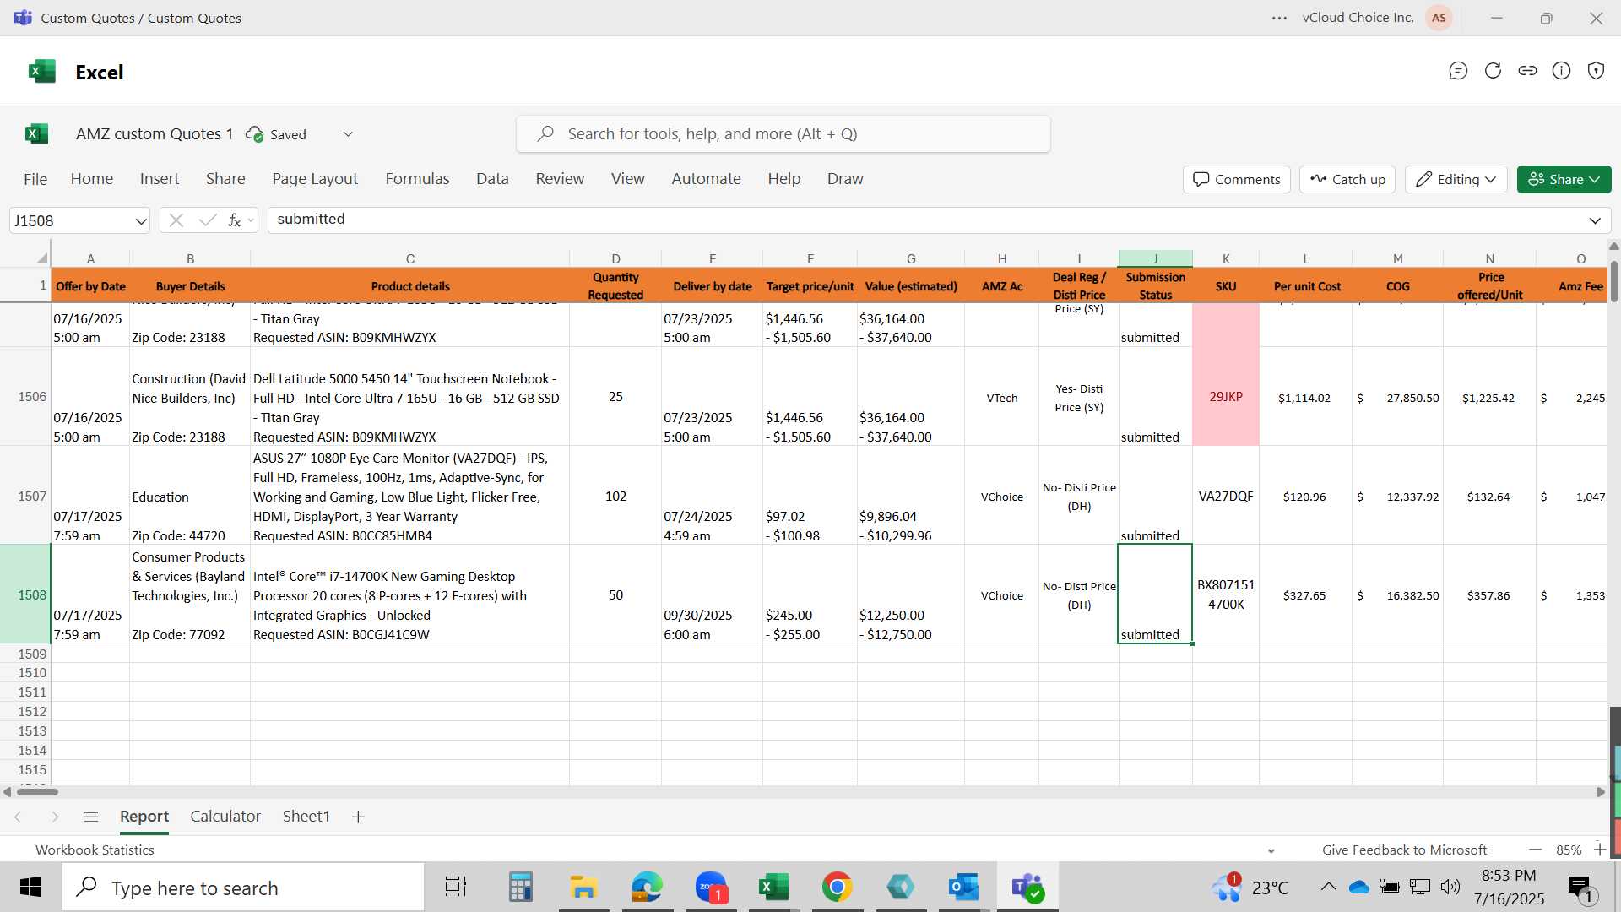Click the quantity 102 cell
This screenshot has width=1621, height=912.
click(615, 496)
